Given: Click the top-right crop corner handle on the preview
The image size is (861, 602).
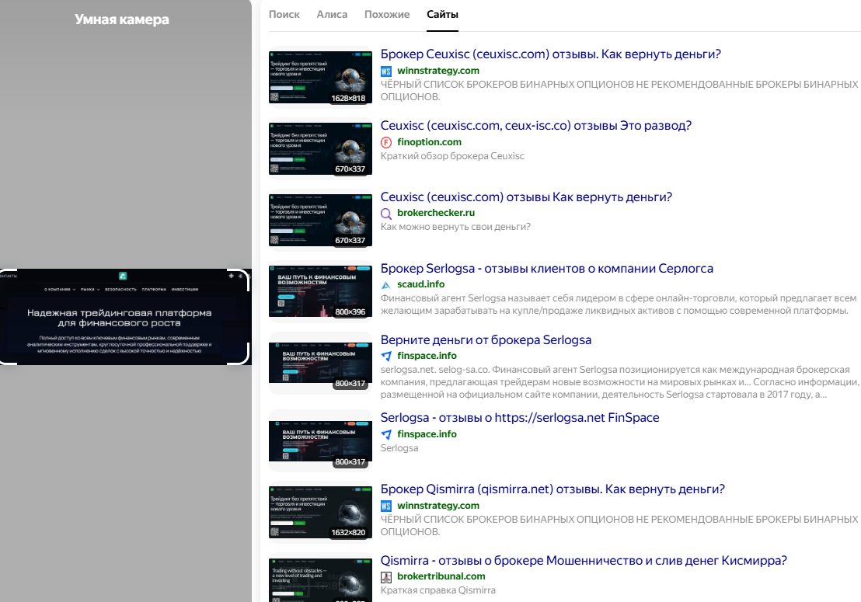Looking at the screenshot, I should 242,276.
